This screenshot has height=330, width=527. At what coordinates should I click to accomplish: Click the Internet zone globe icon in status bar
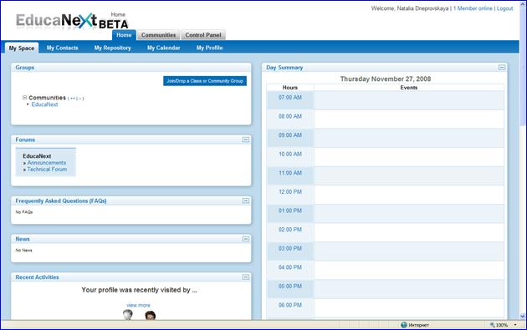click(404, 325)
